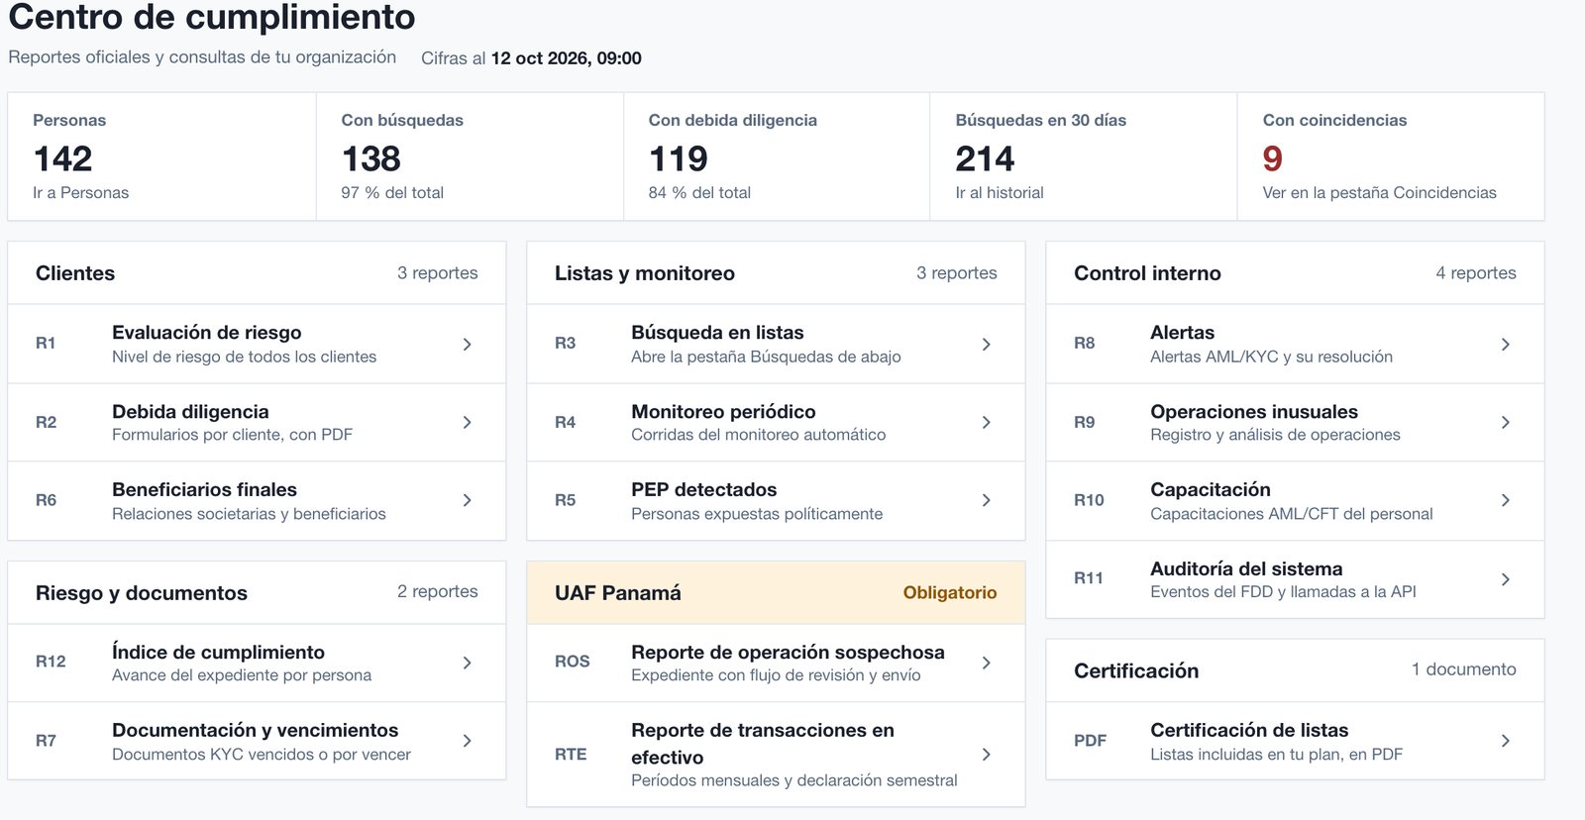Screen dimensions: 1585x820
Task: Follow the Ir a Personas link
Action: click(x=80, y=192)
